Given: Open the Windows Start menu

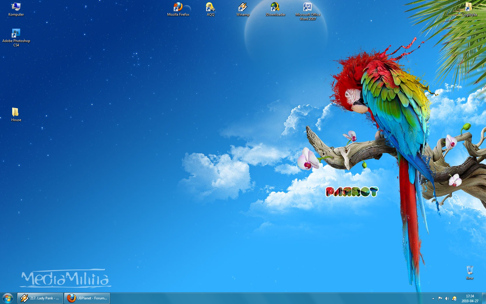Looking at the screenshot, I should coord(8,298).
